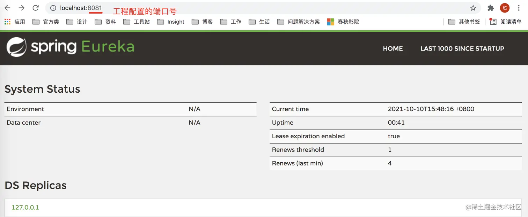Select the DS Replicas heading
This screenshot has width=528, height=217.
36,185
